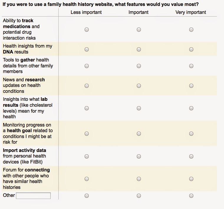Choose Very important for news and research updates

[191, 86]
